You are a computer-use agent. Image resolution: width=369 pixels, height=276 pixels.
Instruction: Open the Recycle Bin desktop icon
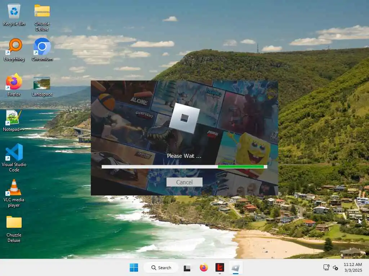coord(14,15)
